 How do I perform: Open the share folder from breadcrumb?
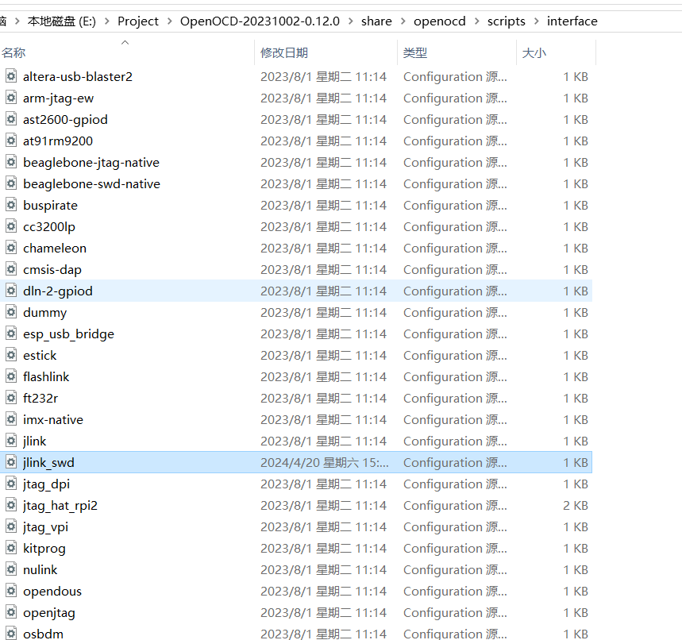click(376, 21)
